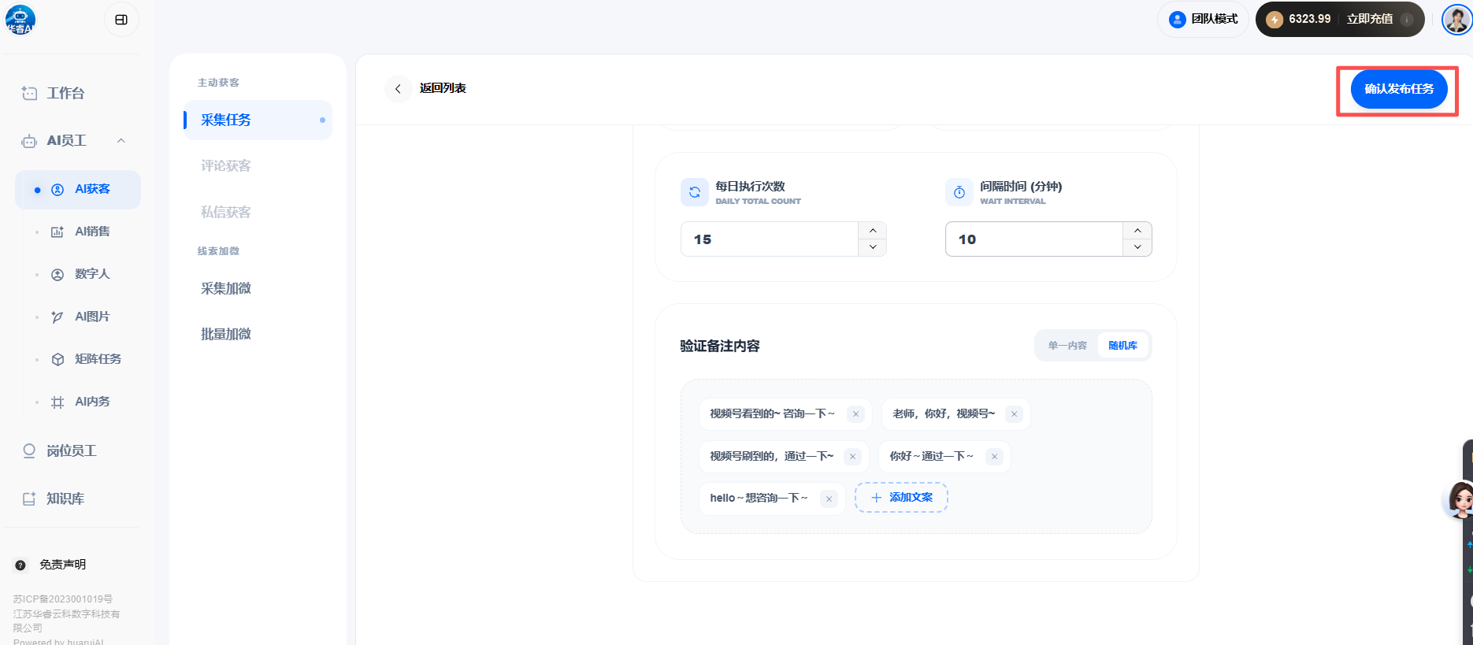
Task: Click the 确认发布任务 button
Action: click(x=1398, y=89)
